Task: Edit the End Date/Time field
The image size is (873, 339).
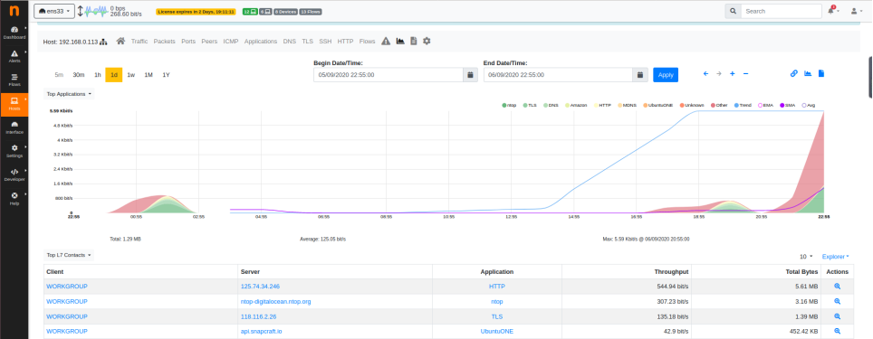Action: (x=558, y=74)
